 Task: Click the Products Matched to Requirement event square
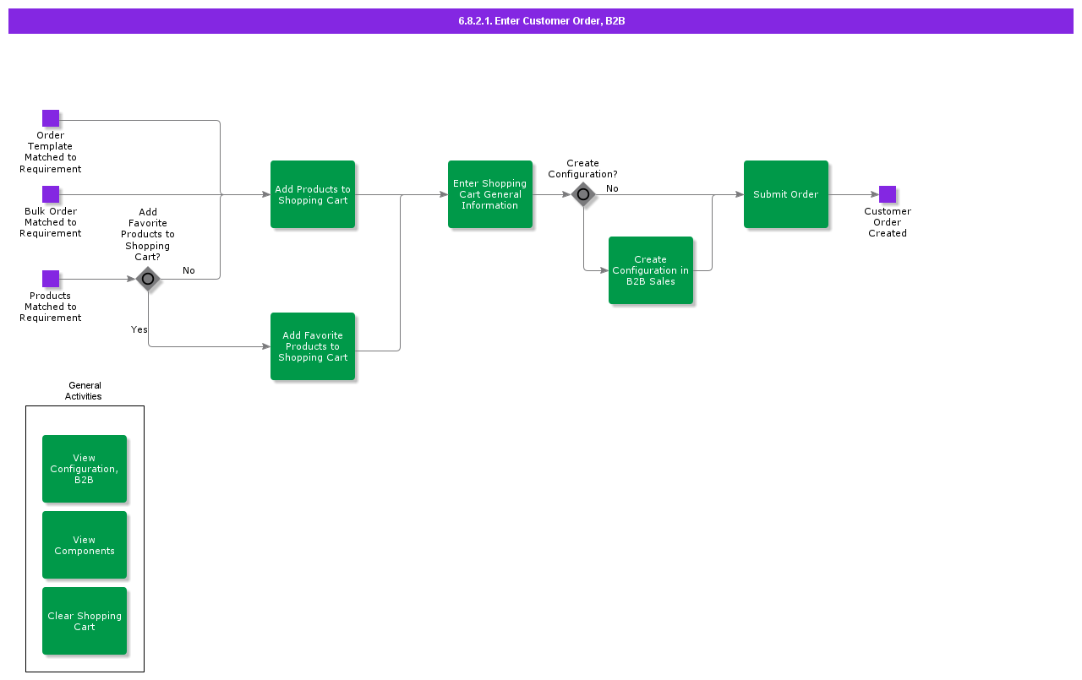[51, 279]
